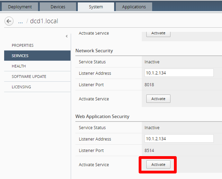Image resolution: width=222 pixels, height=179 pixels.
Task: Activate the Web Application Security service
Action: [158, 164]
